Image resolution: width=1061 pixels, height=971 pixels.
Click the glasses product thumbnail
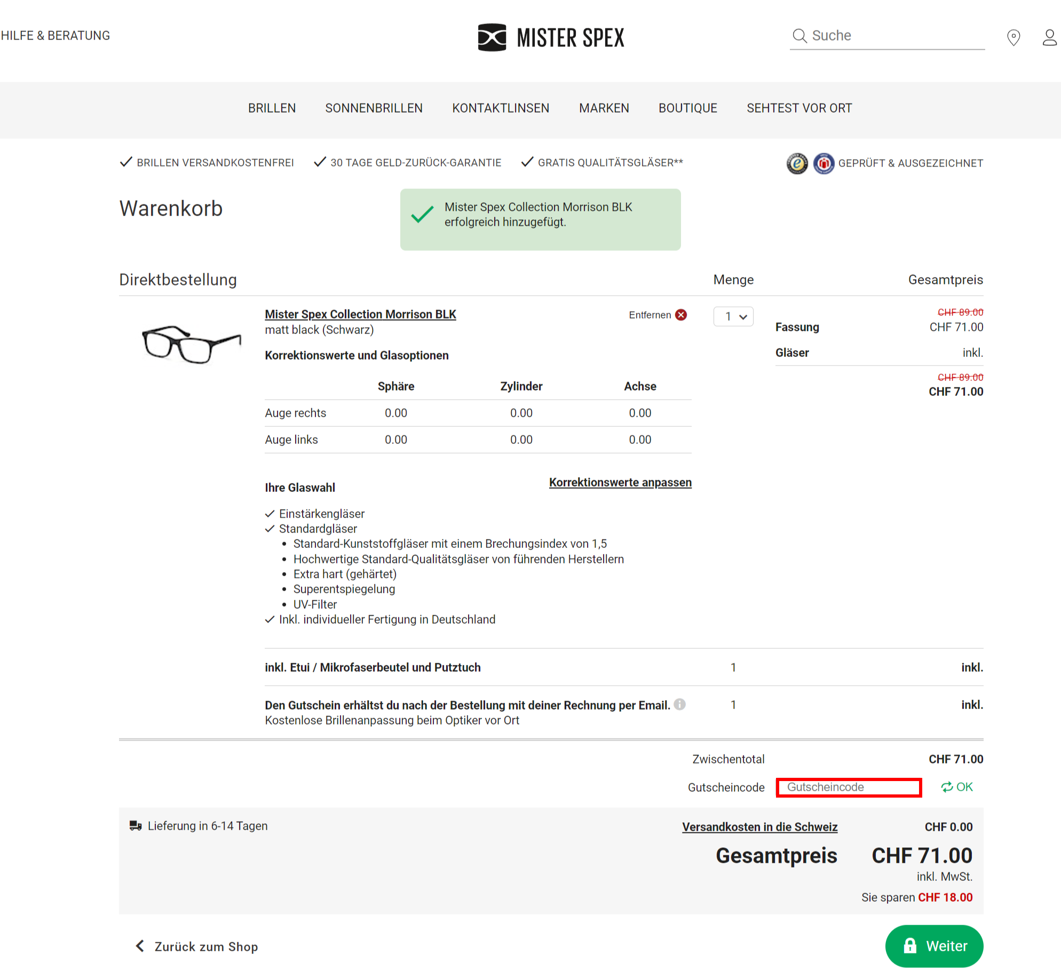[x=191, y=344]
